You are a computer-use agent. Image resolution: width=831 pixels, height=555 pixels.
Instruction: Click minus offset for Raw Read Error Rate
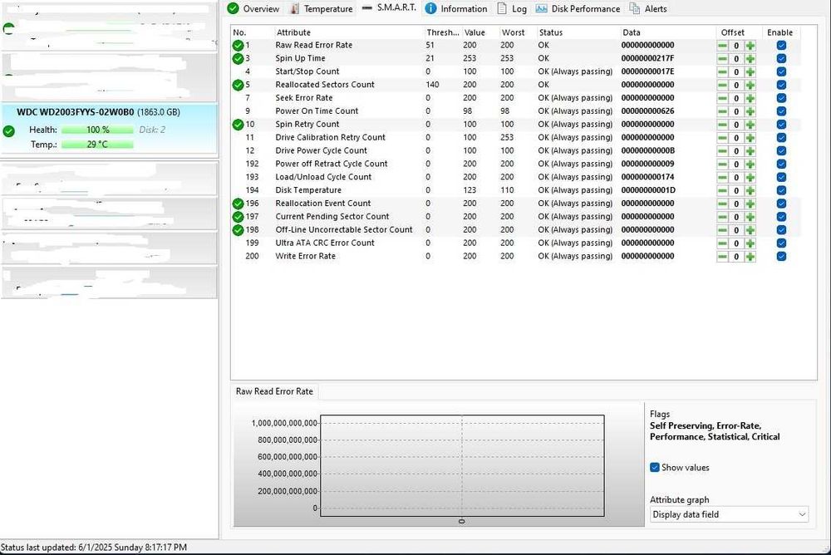pyautogui.click(x=722, y=46)
